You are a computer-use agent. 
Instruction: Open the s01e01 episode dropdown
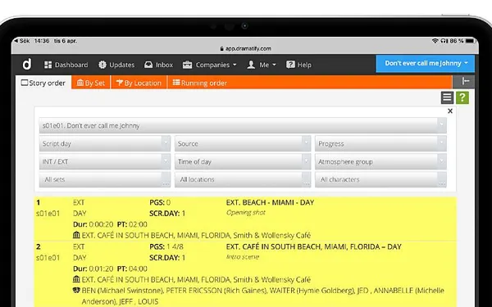(243, 125)
